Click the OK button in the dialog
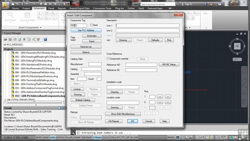Viewport: 250px width, 141px height. pyautogui.click(x=132, y=121)
